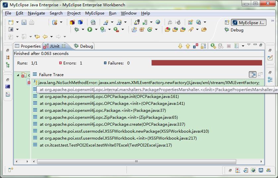Click the New wizard icon in toolbar
Viewport: 278px width, 178px height.
[11, 22]
